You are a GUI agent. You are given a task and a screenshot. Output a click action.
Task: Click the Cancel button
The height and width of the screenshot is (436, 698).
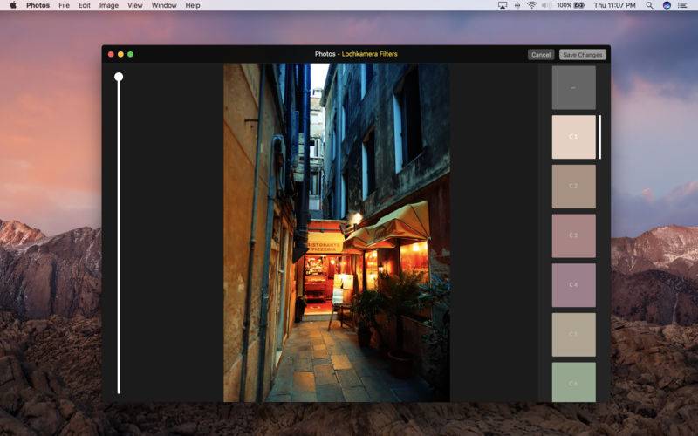[541, 55]
